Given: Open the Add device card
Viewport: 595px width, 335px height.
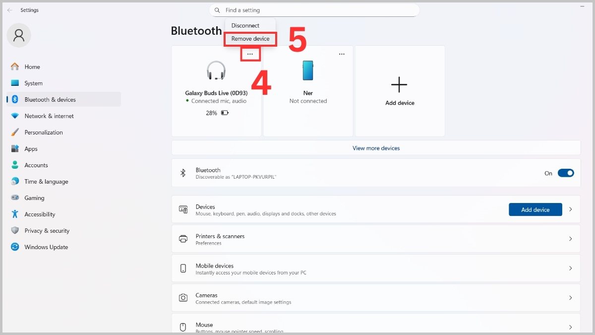Looking at the screenshot, I should tap(400, 91).
